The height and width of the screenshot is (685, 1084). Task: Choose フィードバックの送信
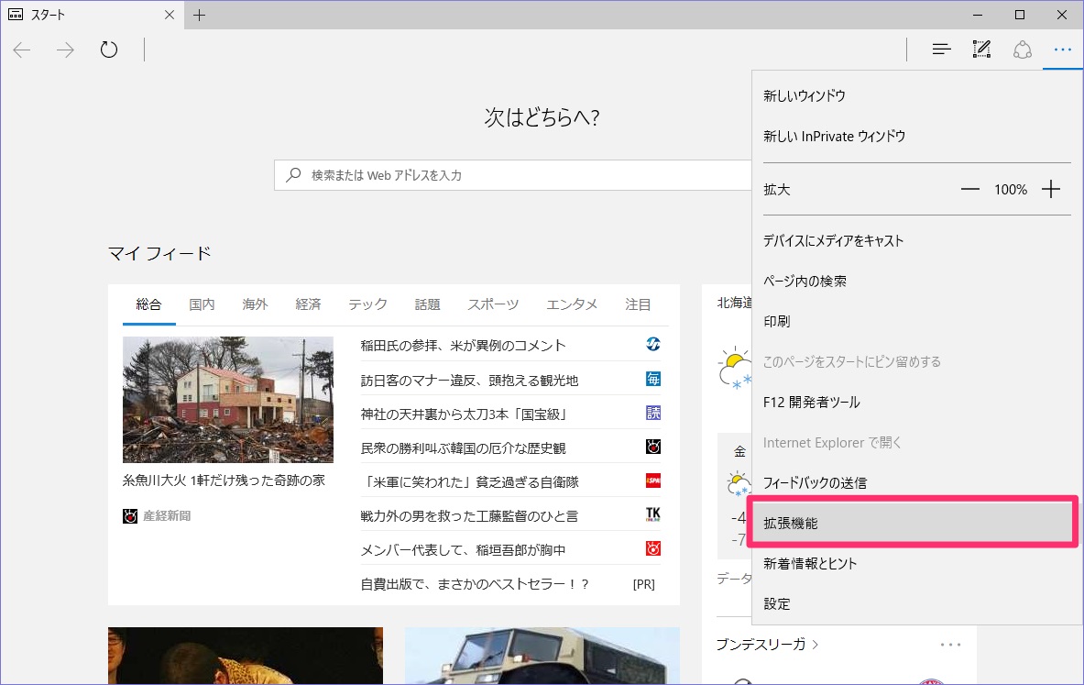pyautogui.click(x=916, y=483)
